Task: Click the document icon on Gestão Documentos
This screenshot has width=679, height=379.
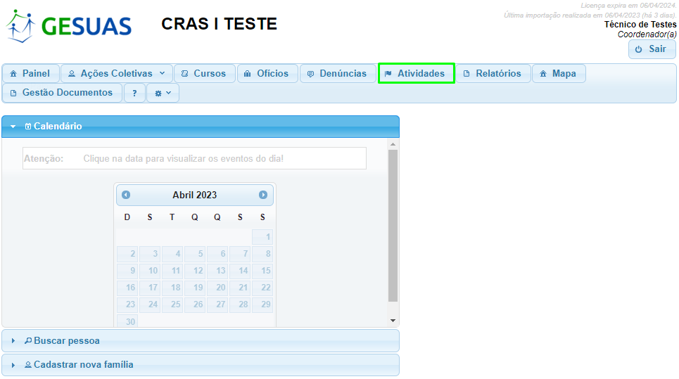Action: 13,93
